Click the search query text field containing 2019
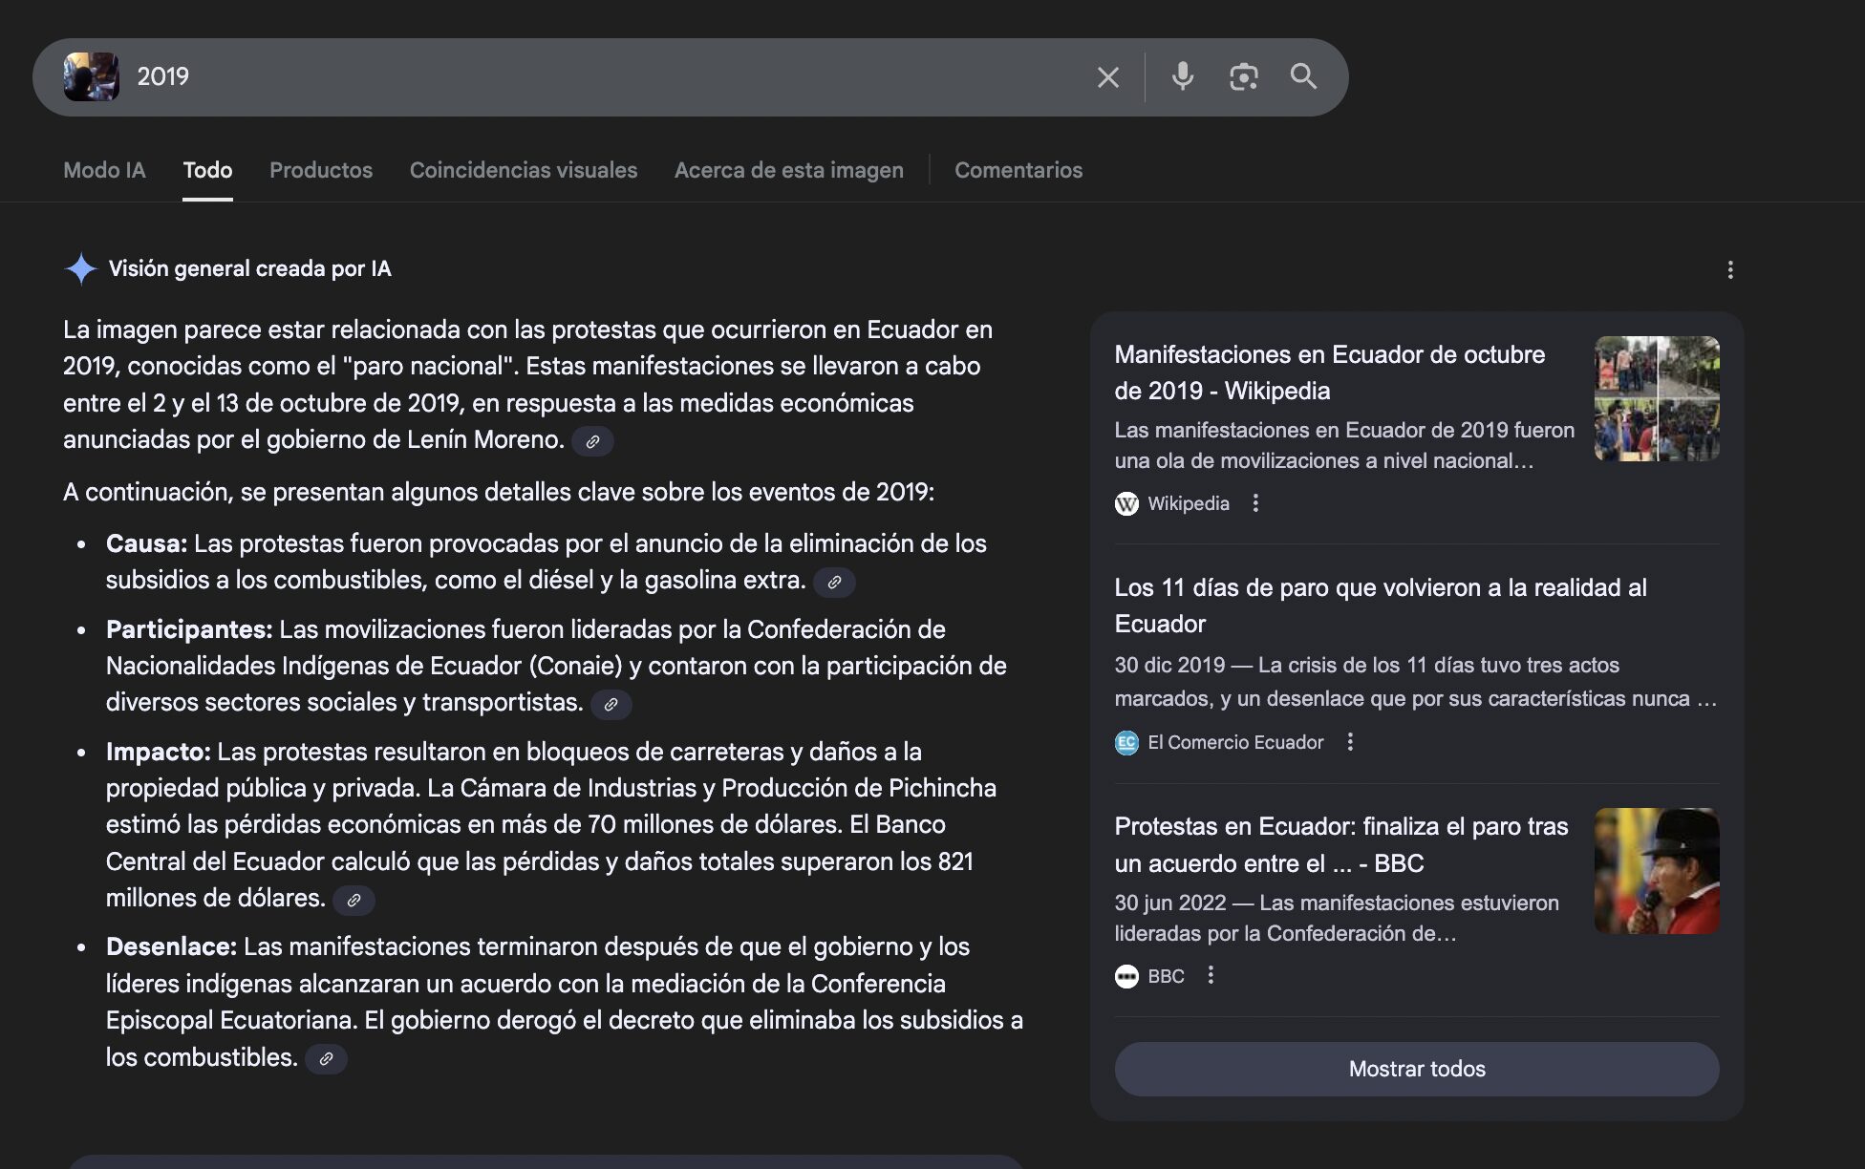This screenshot has height=1169, width=1865. click(x=611, y=76)
